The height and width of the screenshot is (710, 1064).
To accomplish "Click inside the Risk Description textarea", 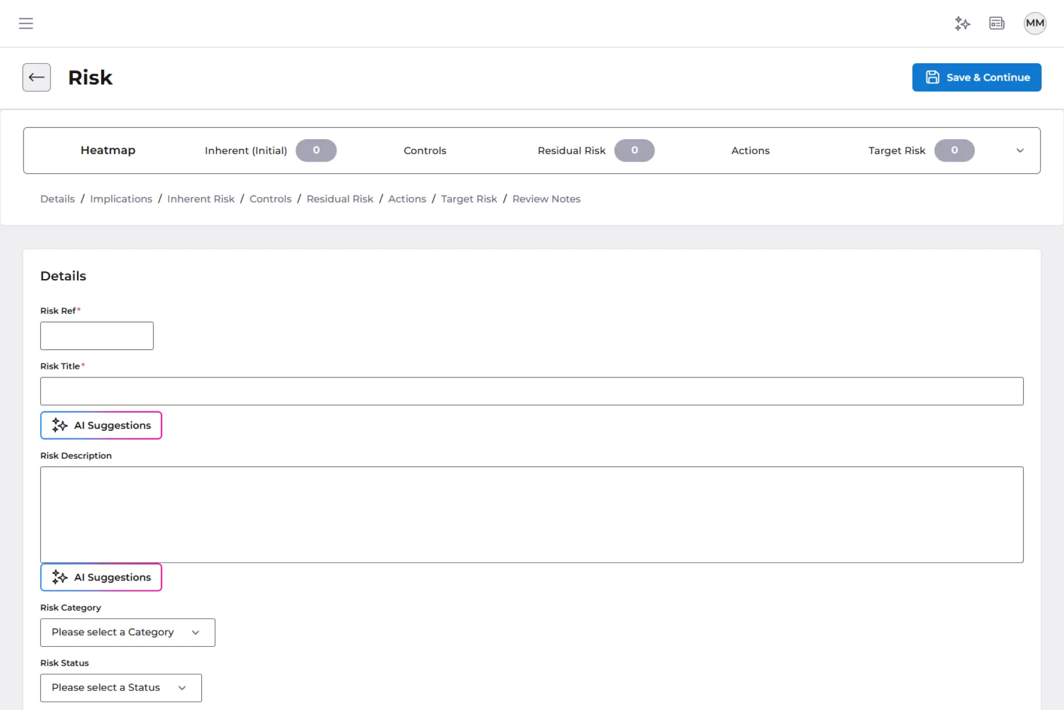I will click(x=531, y=514).
